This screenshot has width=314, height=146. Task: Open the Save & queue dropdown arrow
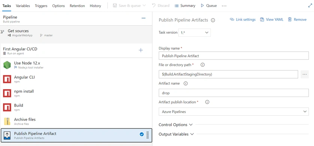point(144,6)
